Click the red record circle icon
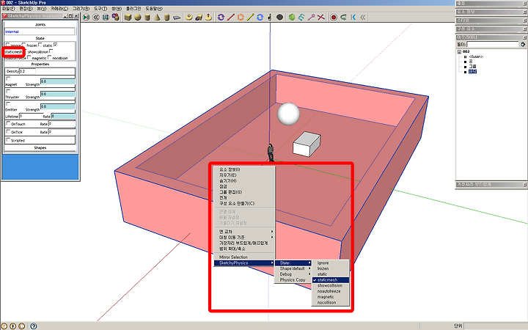 click(x=334, y=17)
